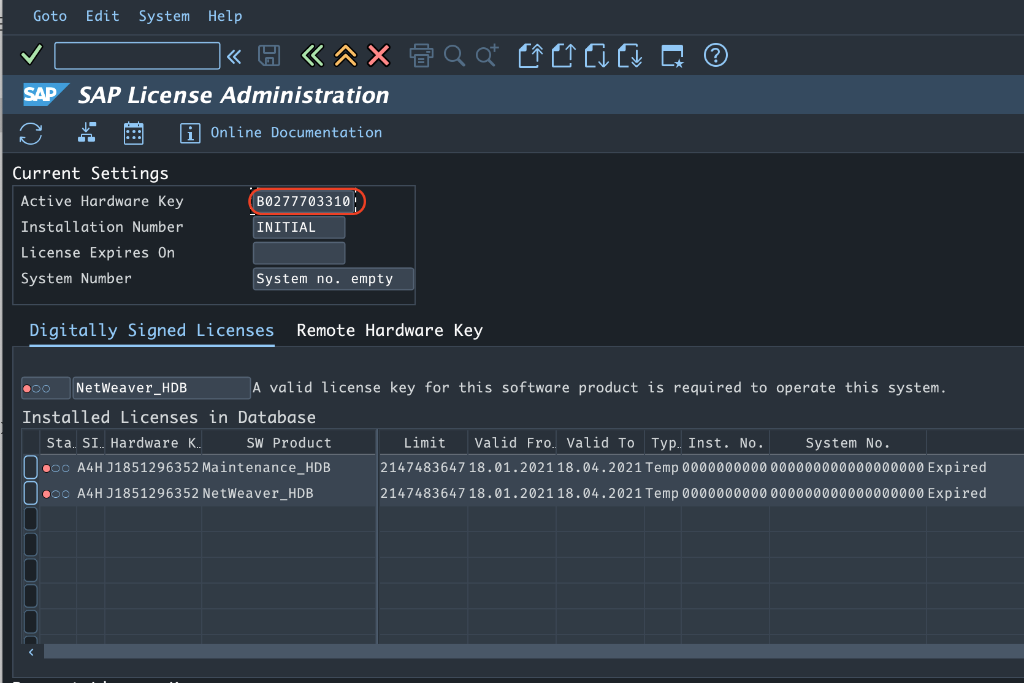Click the information icon beside Online Documentation
Viewport: 1024px width, 683px height.
click(190, 133)
